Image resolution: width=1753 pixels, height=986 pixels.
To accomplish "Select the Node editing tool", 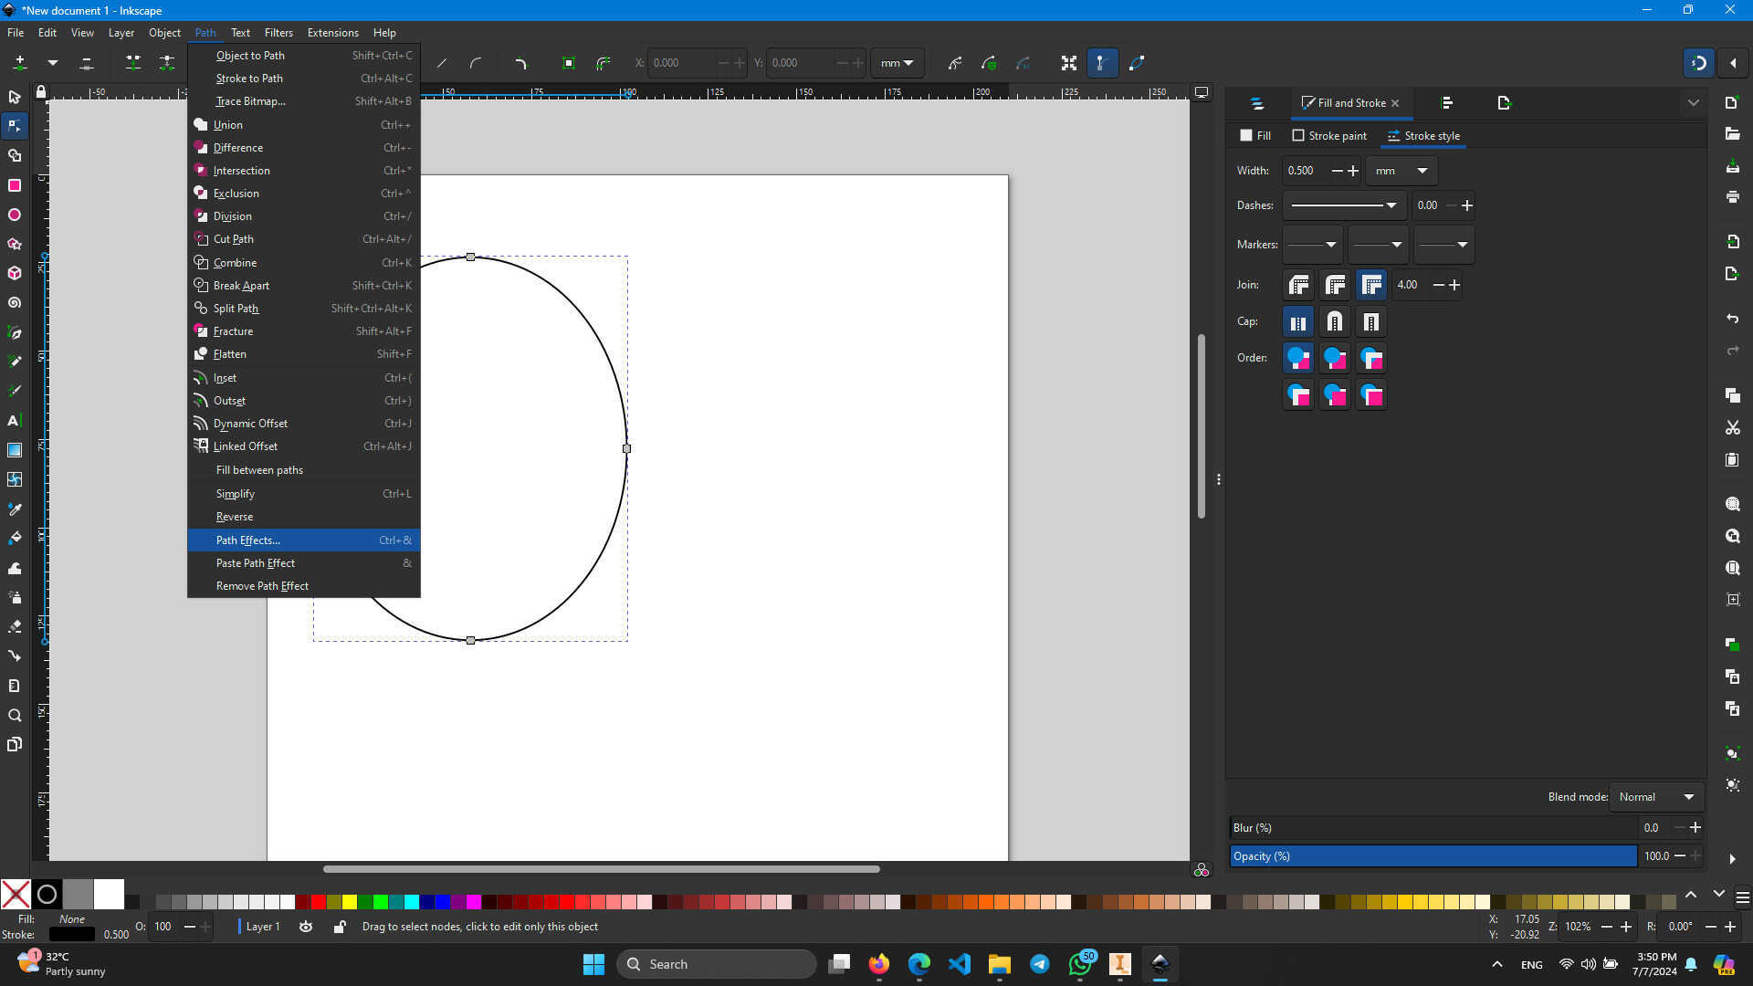I will (15, 126).
